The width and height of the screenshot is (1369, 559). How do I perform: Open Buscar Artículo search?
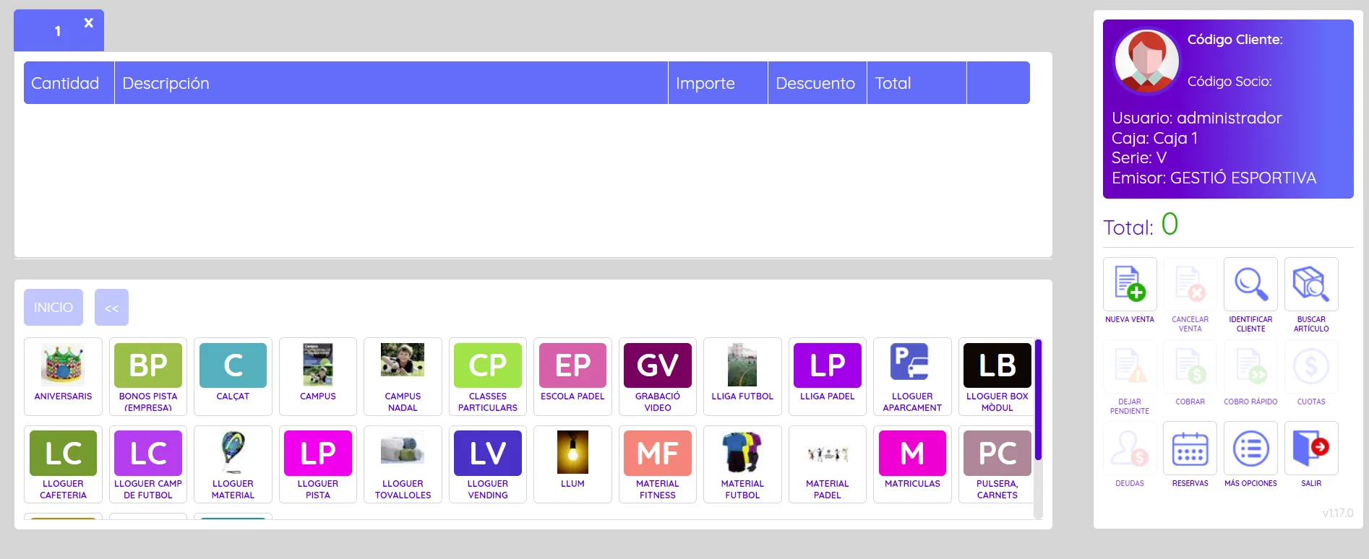pos(1311,285)
